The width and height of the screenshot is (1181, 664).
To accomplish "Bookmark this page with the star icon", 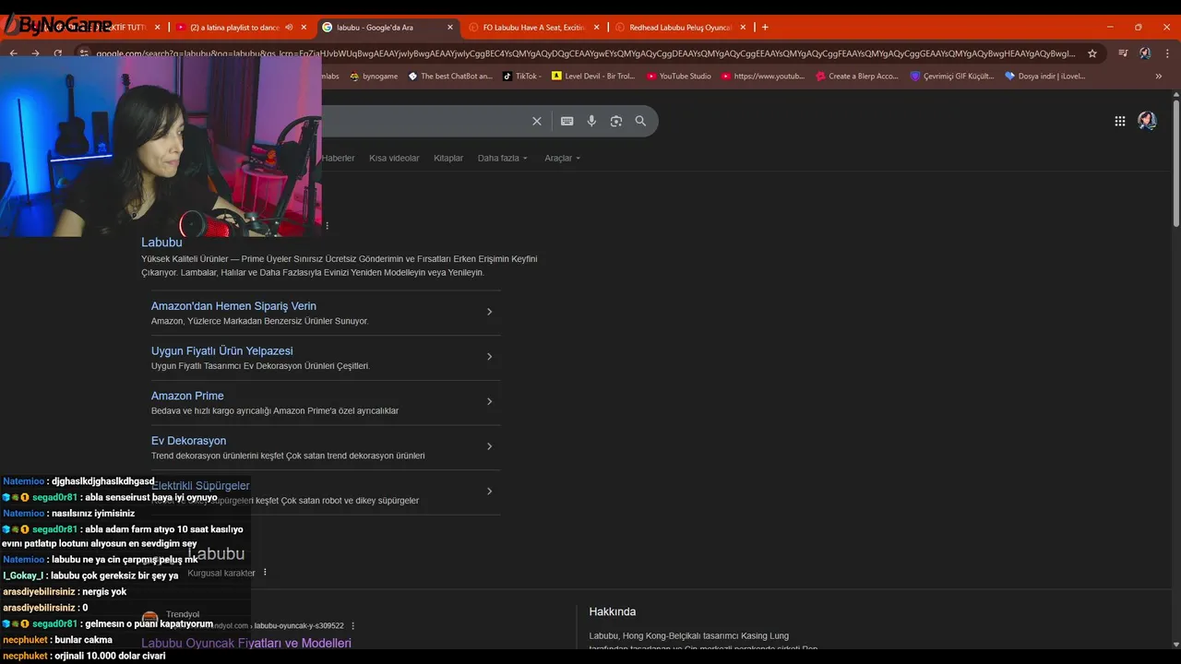I will click(1092, 53).
